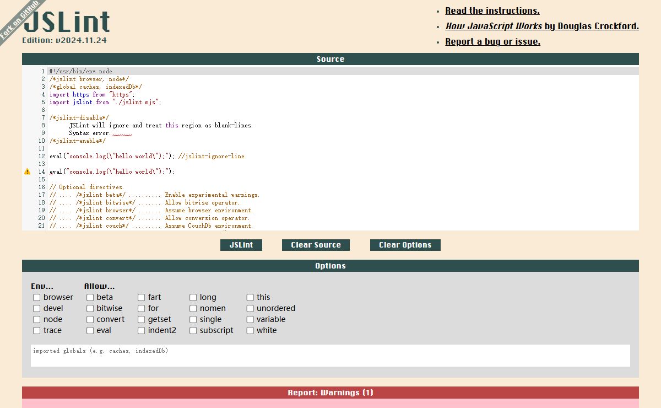
Task: Click the 'Assume CouchDb environment' comment line
Action: tap(151, 226)
